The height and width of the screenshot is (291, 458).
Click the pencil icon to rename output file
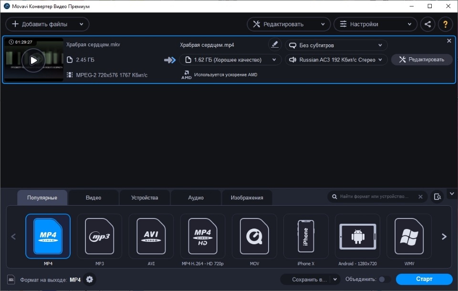point(275,44)
